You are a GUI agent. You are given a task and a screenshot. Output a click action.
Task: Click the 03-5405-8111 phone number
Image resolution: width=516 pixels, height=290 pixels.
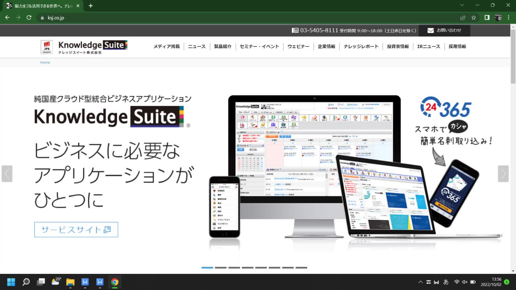319,30
